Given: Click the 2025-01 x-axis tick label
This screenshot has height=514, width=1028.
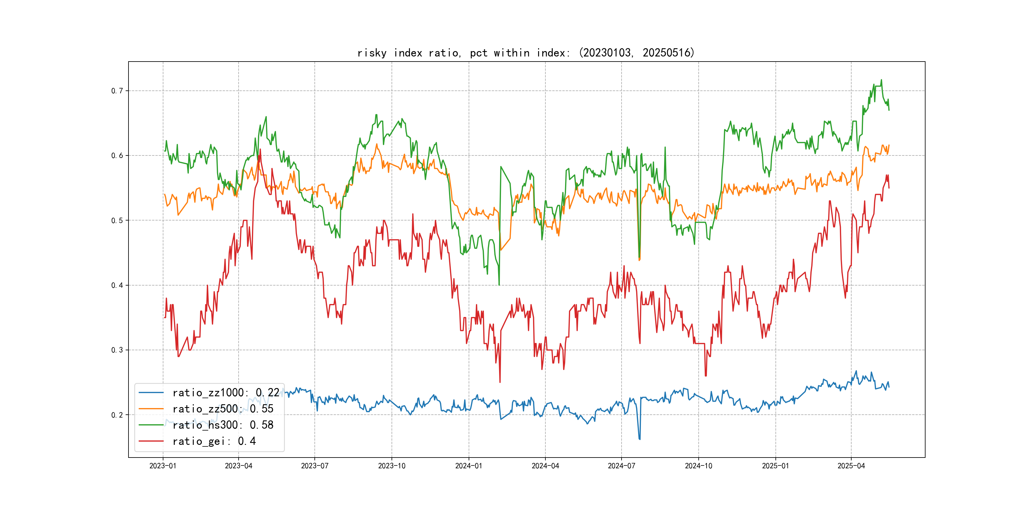Looking at the screenshot, I should 775,466.
